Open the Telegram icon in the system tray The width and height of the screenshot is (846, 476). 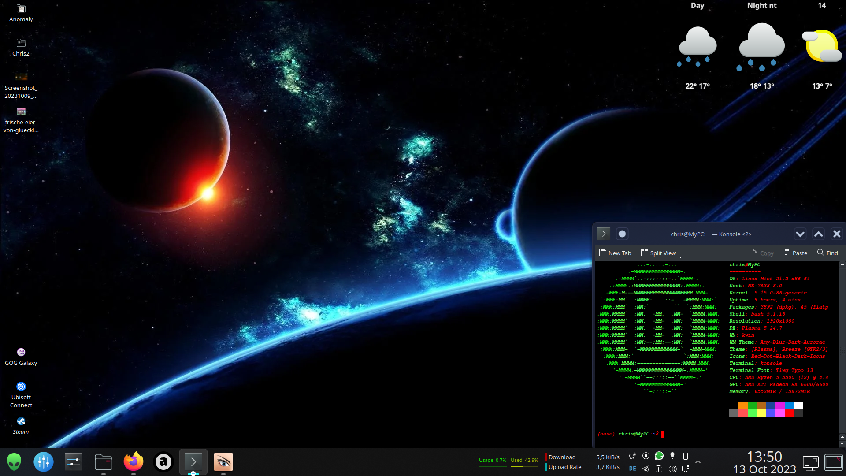click(x=646, y=469)
